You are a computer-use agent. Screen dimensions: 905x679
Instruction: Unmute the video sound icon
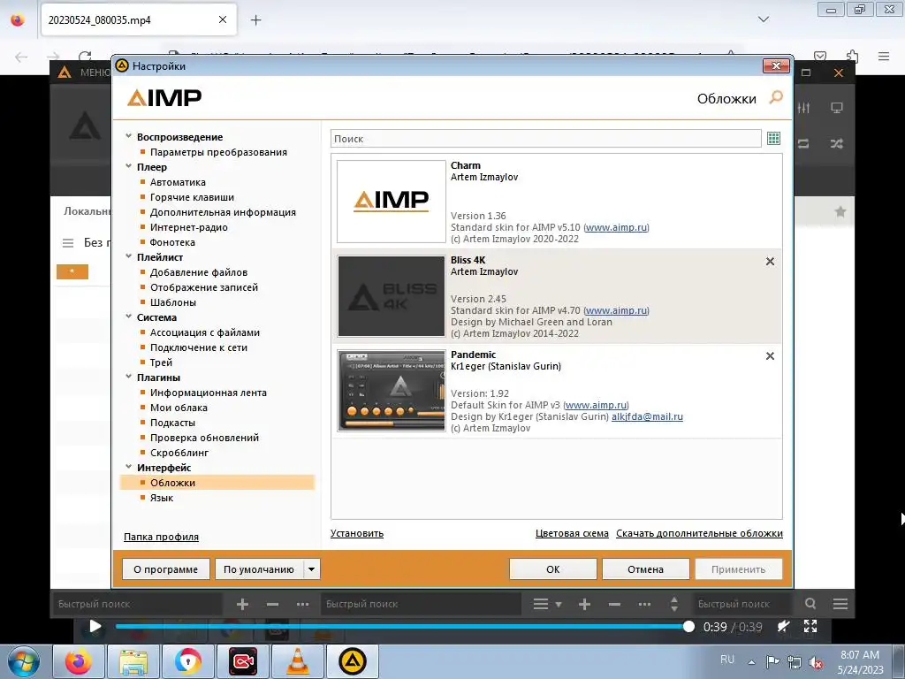[783, 627]
